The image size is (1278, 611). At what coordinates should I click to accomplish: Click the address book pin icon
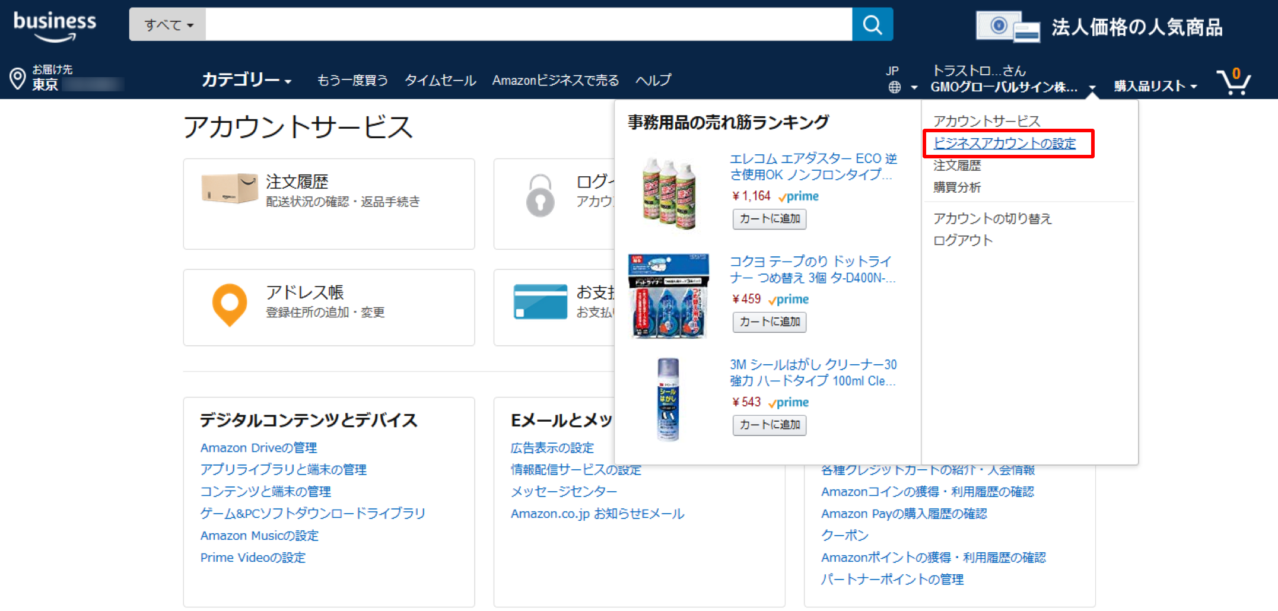click(230, 305)
